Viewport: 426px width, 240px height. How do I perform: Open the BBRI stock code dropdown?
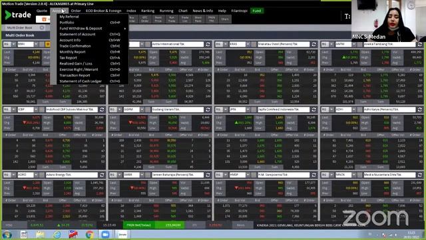tap(36, 44)
